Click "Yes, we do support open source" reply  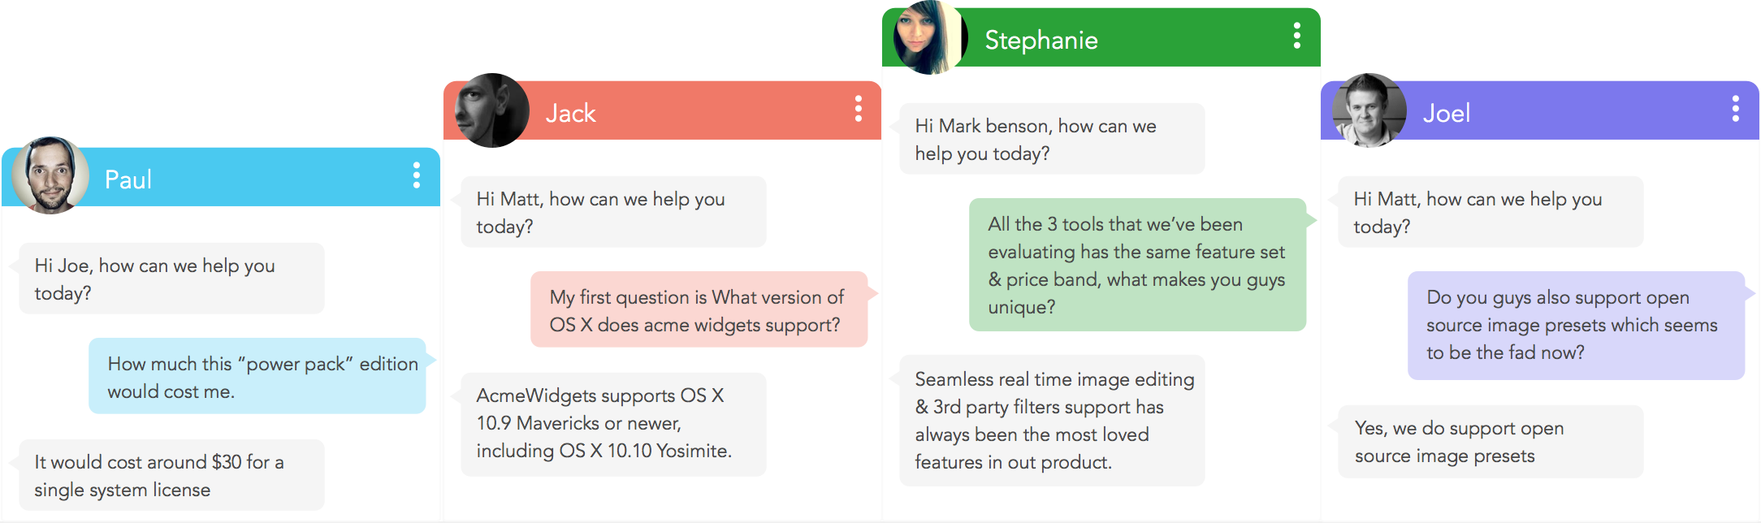1491,442
